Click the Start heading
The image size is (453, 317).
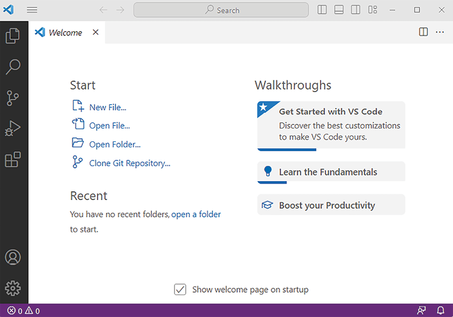(83, 85)
